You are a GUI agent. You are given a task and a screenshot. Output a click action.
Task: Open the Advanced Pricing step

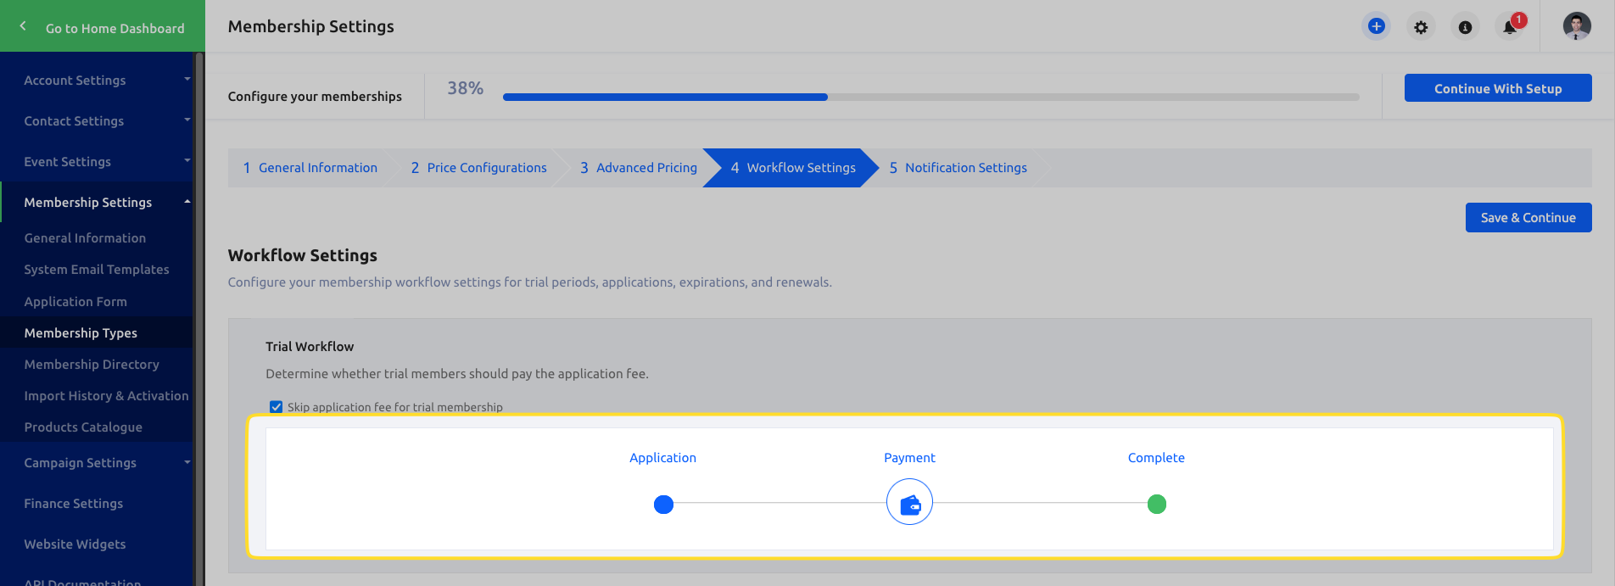(x=639, y=168)
